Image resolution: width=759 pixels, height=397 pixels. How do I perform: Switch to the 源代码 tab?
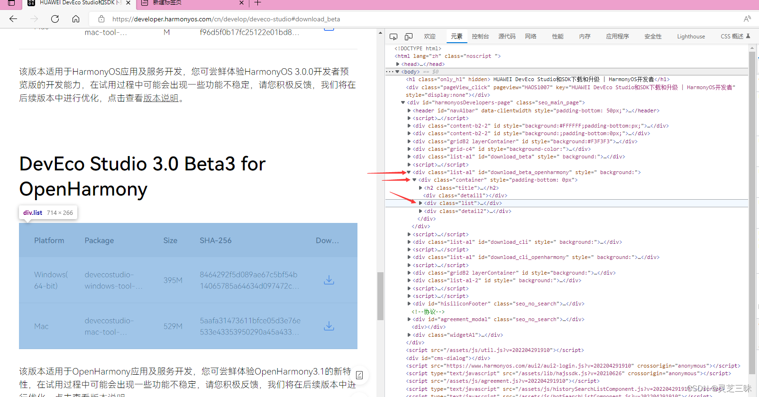point(507,37)
